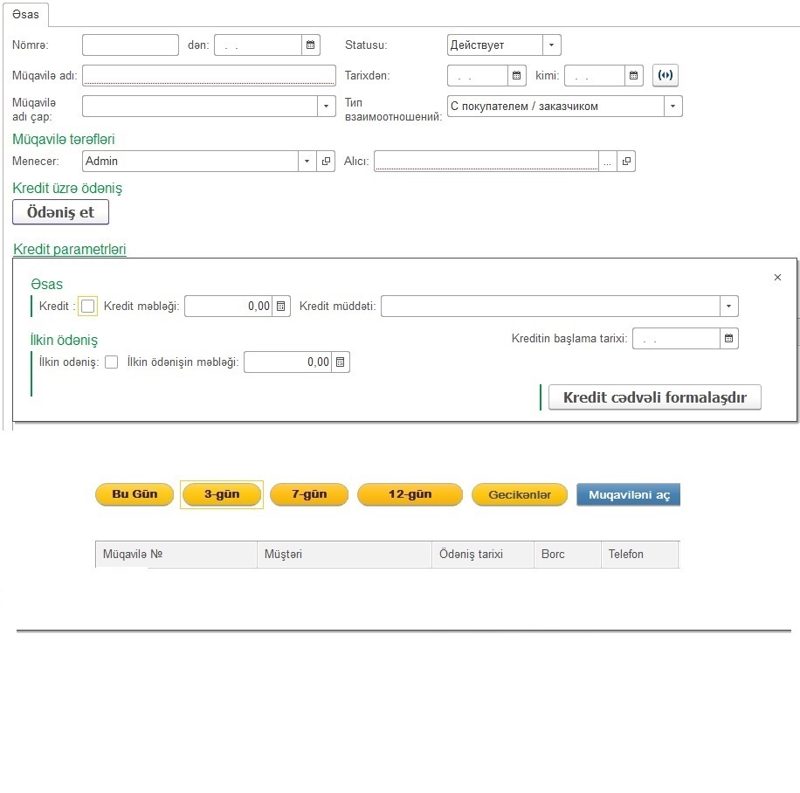Enable the Kredit checkbox

pos(87,307)
